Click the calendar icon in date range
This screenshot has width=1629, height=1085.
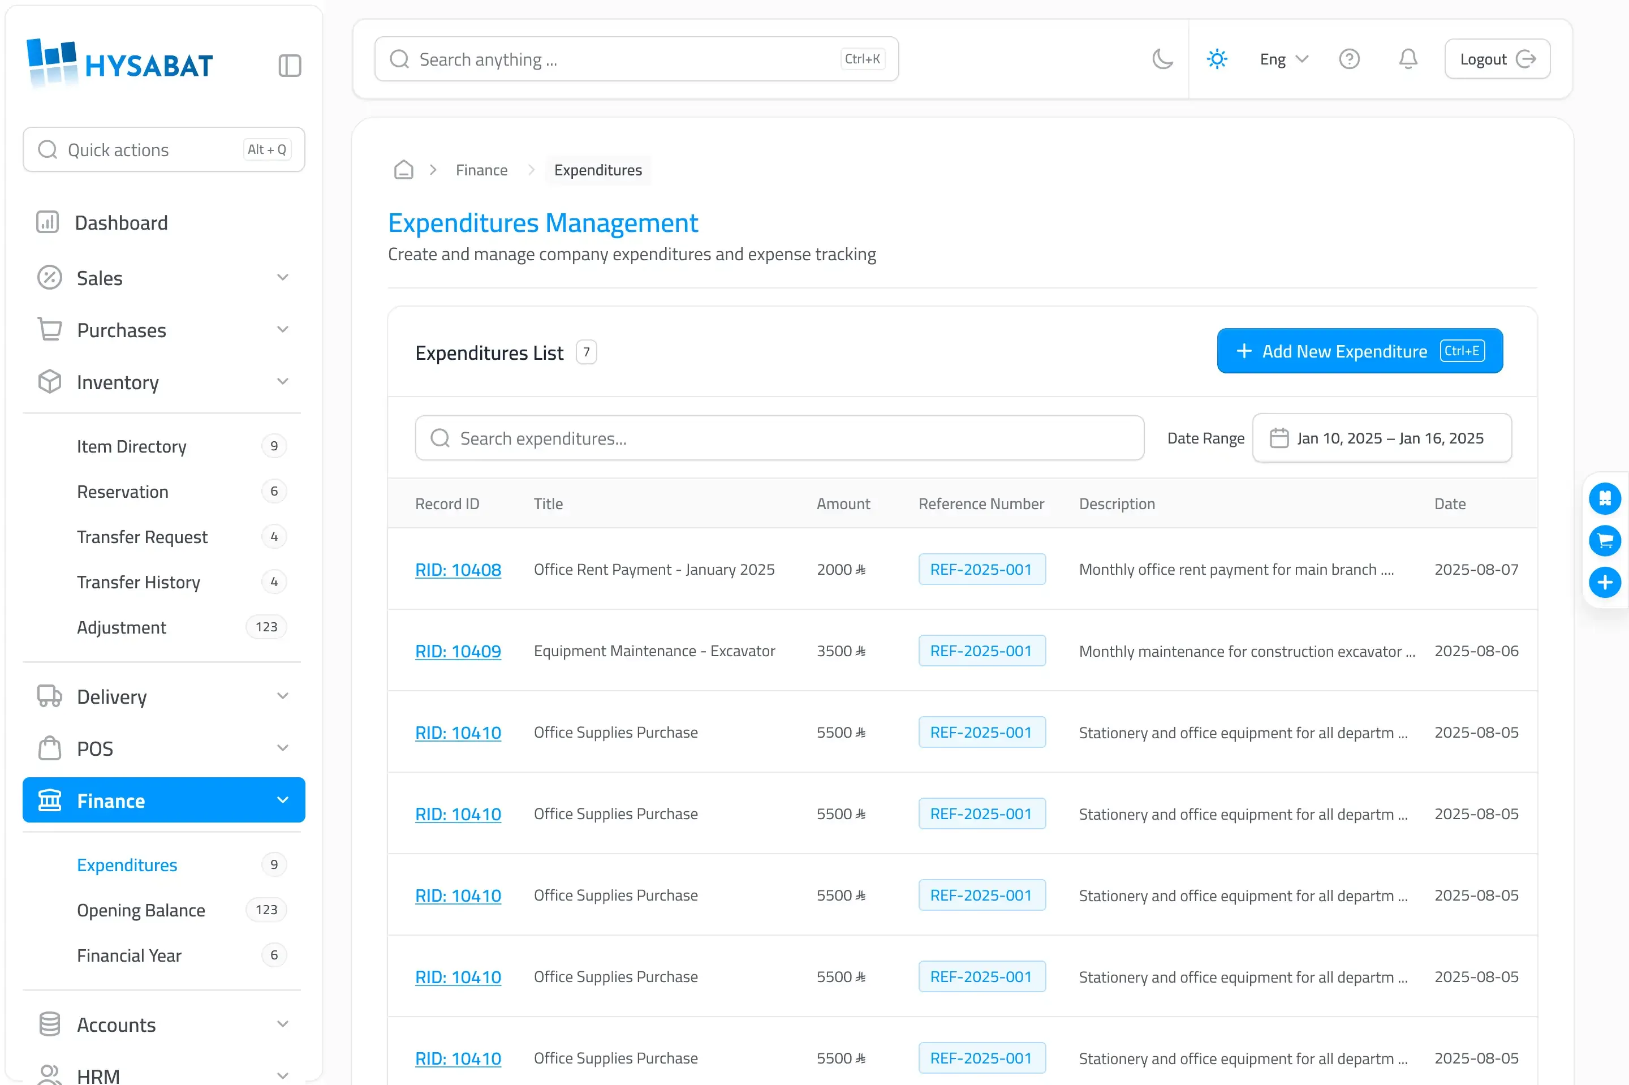click(1279, 438)
